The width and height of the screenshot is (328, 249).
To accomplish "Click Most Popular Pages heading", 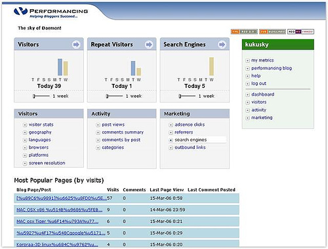I will tap(59, 180).
